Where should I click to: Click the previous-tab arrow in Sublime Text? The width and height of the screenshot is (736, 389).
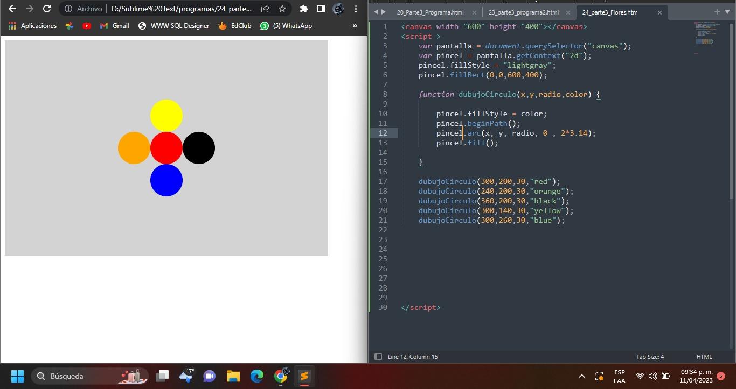pos(376,12)
